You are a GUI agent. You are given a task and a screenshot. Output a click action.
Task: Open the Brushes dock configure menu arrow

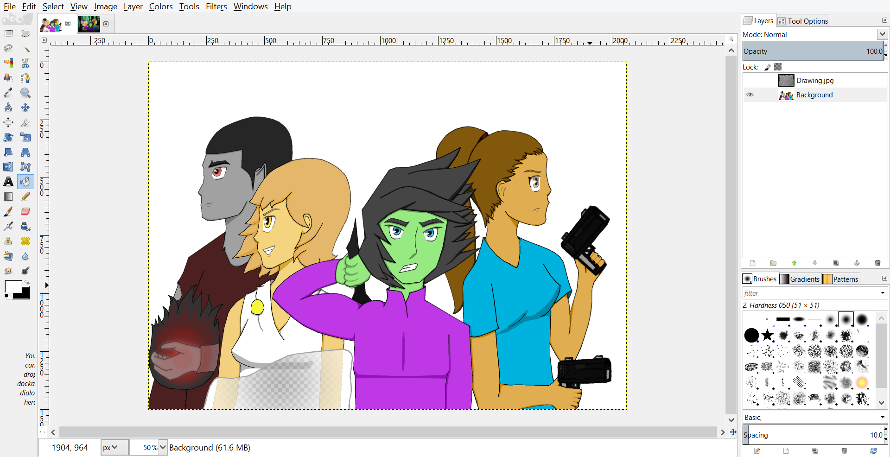pos(884,279)
